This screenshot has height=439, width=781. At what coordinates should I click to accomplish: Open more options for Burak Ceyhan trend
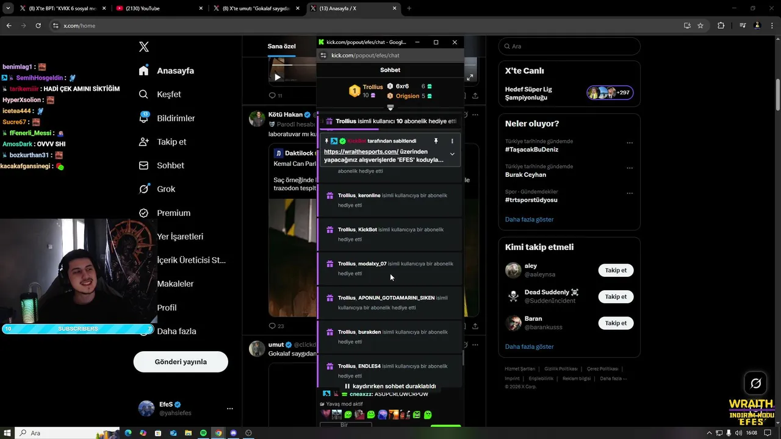[630, 168]
